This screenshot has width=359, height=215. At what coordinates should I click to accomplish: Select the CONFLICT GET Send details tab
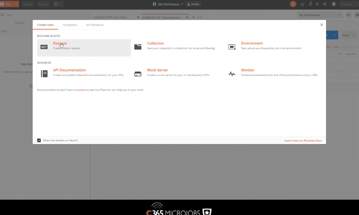click(116, 17)
